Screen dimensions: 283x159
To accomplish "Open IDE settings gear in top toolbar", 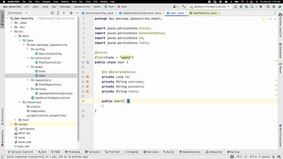I will tap(274, 7).
